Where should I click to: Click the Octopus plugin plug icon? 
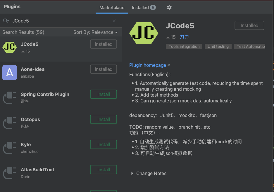coord(10,123)
